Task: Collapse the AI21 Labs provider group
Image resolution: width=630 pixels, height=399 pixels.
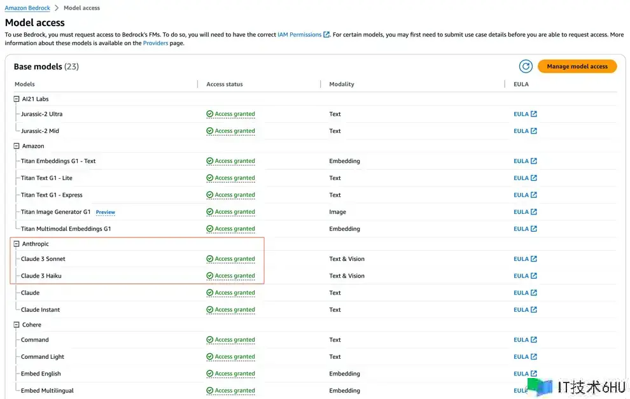Action: tap(17, 99)
